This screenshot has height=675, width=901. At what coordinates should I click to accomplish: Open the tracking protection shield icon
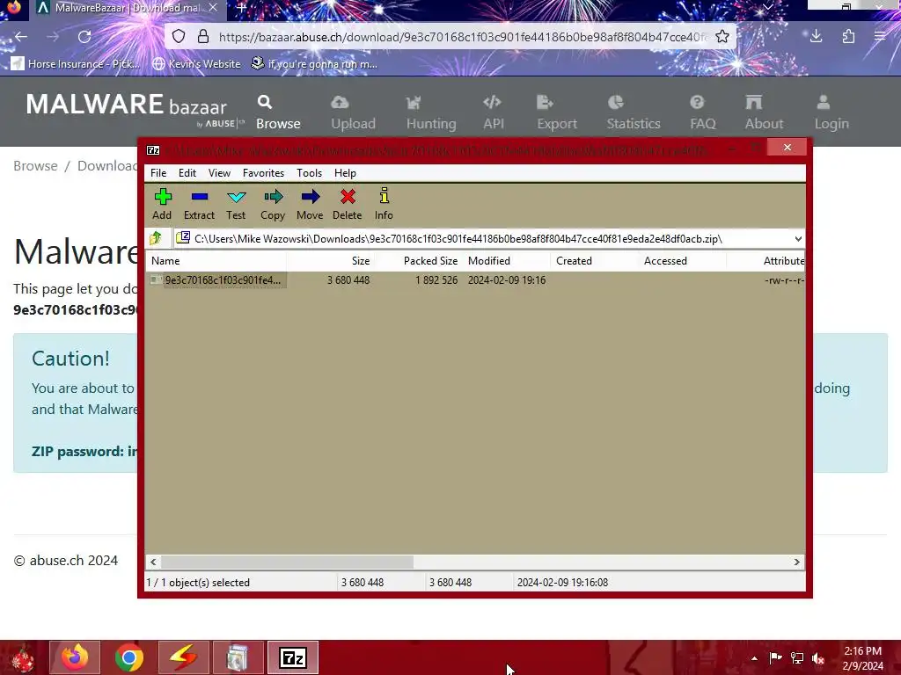coord(179,37)
